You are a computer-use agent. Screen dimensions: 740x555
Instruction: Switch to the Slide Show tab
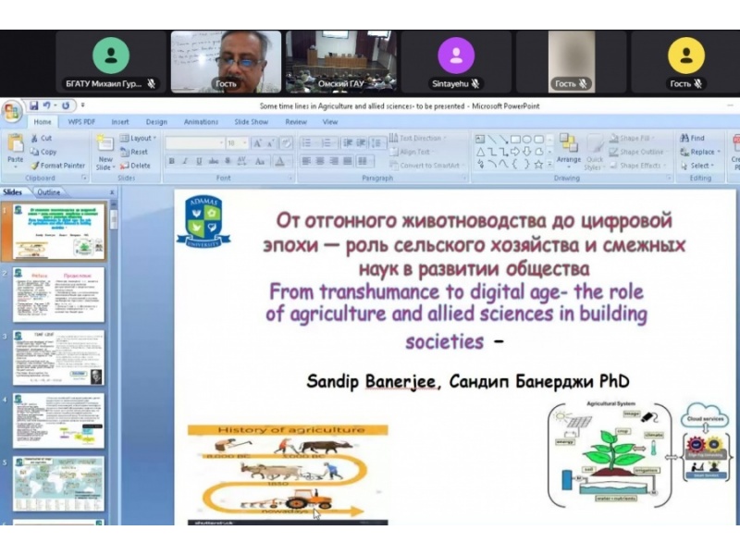point(251,122)
